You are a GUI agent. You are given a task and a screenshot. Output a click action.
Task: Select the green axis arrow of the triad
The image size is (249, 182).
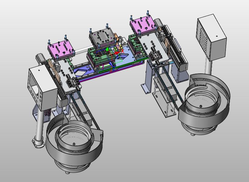[x=107, y=49]
